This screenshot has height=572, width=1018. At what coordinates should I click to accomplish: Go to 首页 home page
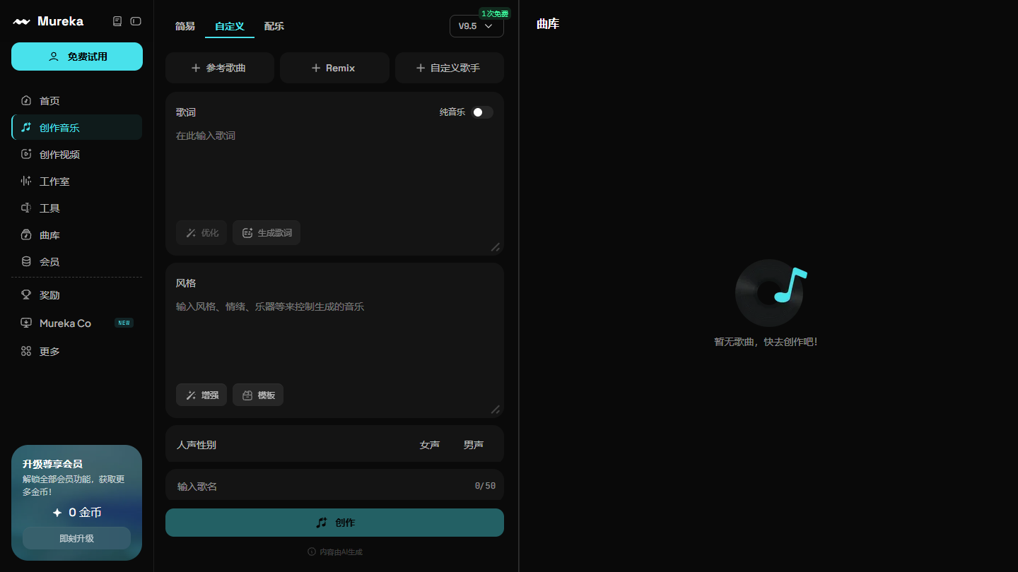[76, 101]
